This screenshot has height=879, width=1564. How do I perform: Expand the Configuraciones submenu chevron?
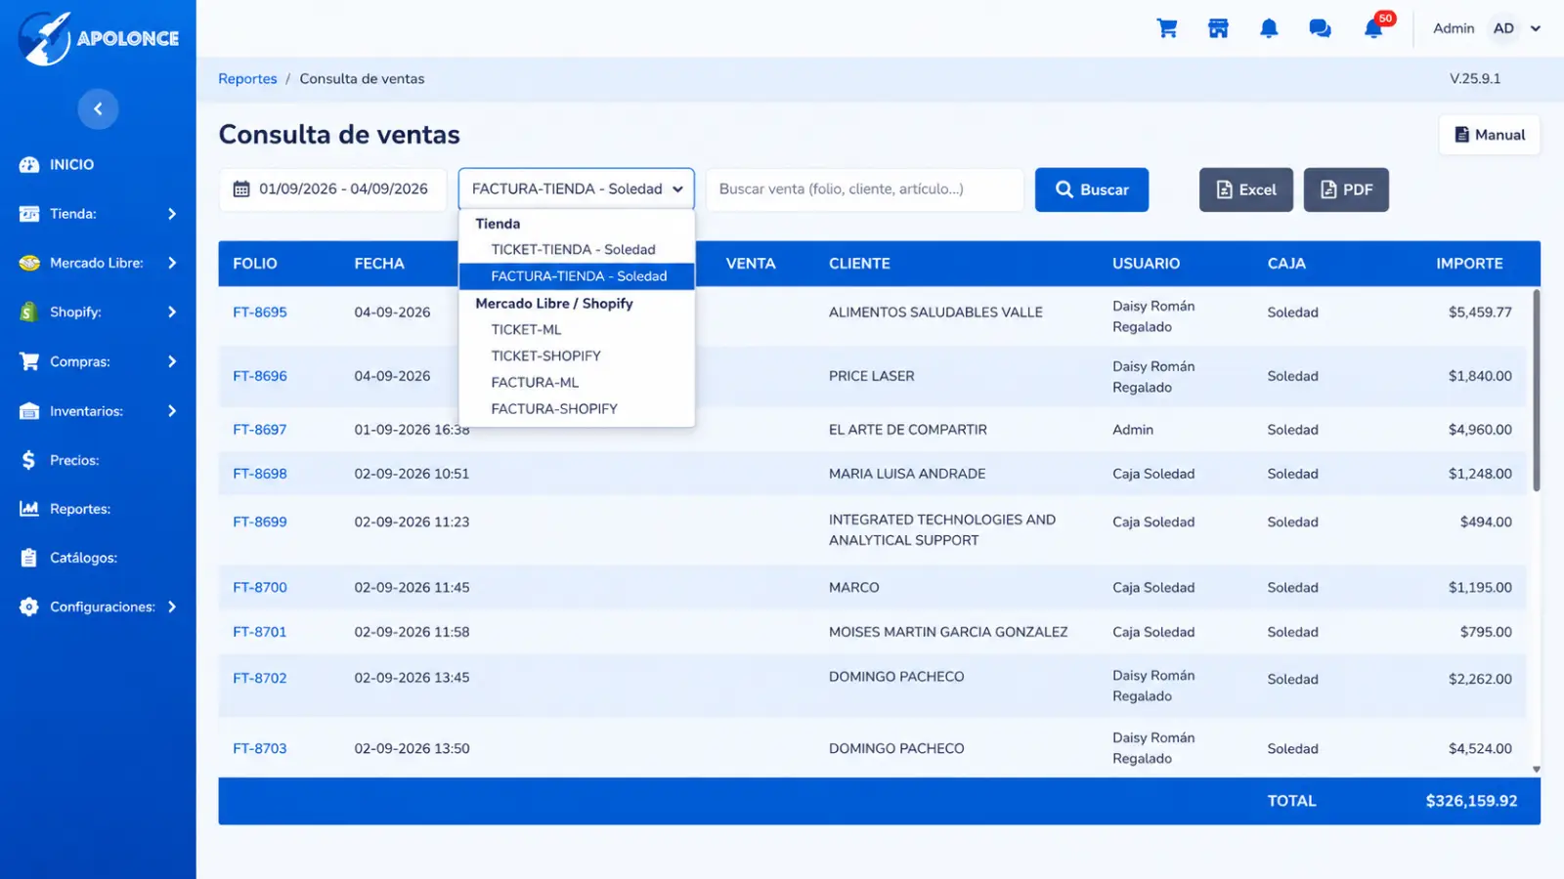pyautogui.click(x=172, y=607)
